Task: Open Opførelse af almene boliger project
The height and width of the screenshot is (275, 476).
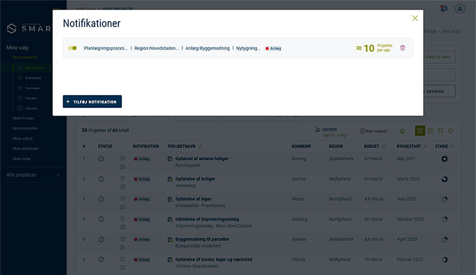Action: point(201,158)
